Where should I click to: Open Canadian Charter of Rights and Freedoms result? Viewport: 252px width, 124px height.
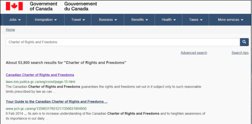tap(40, 75)
